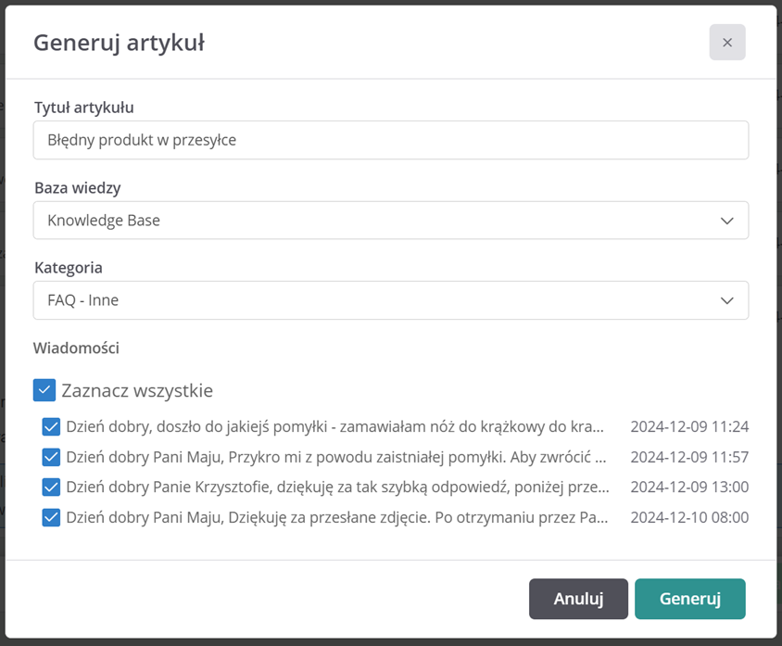
Task: Deselect the message from Pani Maja dated 2024-12-09 11:24
Action: [x=51, y=426]
